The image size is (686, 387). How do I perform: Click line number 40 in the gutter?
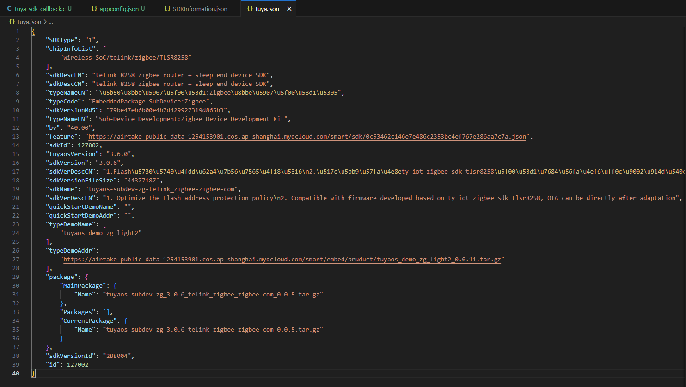point(16,373)
